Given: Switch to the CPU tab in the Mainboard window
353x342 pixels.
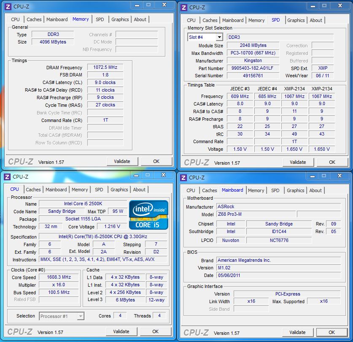Looking at the screenshot, I should pyautogui.click(x=191, y=191).
